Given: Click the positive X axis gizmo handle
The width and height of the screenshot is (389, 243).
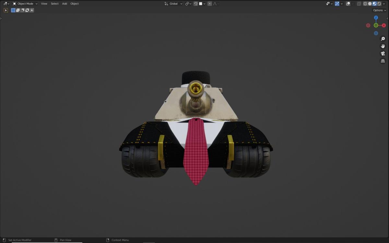Looking at the screenshot, I should tap(384, 25).
